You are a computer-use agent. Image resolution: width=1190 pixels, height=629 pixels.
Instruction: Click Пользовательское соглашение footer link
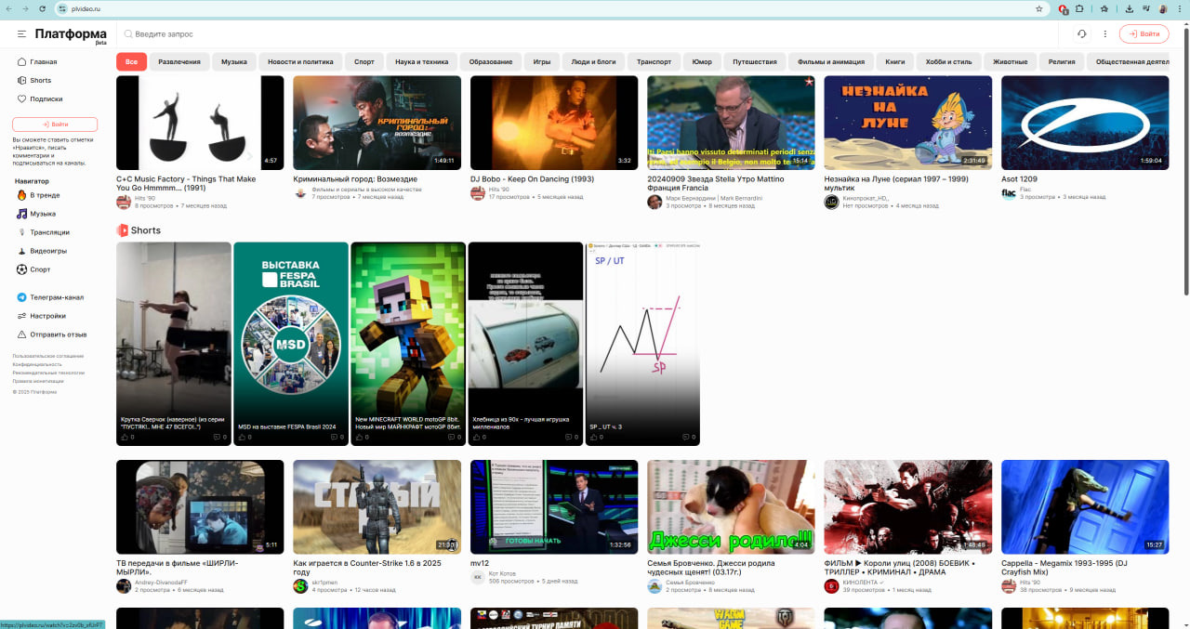(48, 356)
